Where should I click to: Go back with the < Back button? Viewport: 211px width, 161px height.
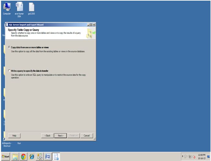pyautogui.click(x=47, y=136)
